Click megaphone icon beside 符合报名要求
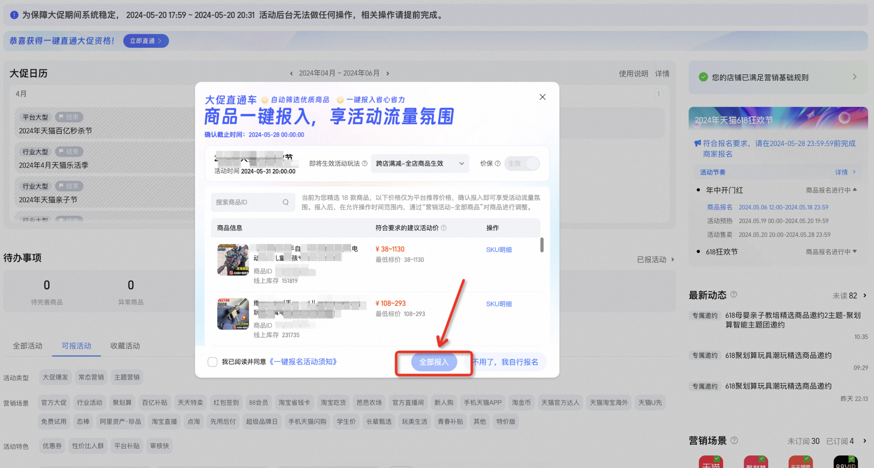The width and height of the screenshot is (874, 468). click(698, 143)
